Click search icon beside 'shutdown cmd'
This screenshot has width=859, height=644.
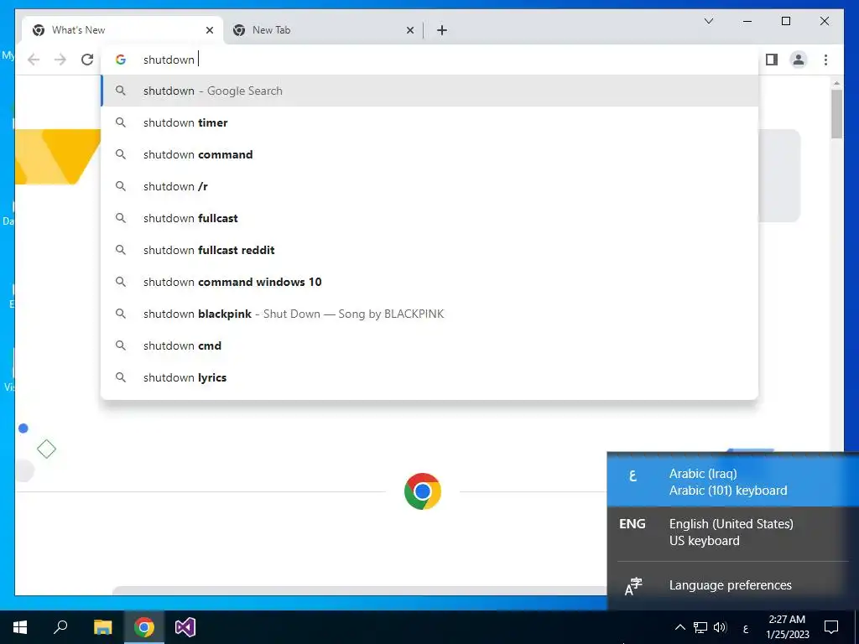click(121, 345)
